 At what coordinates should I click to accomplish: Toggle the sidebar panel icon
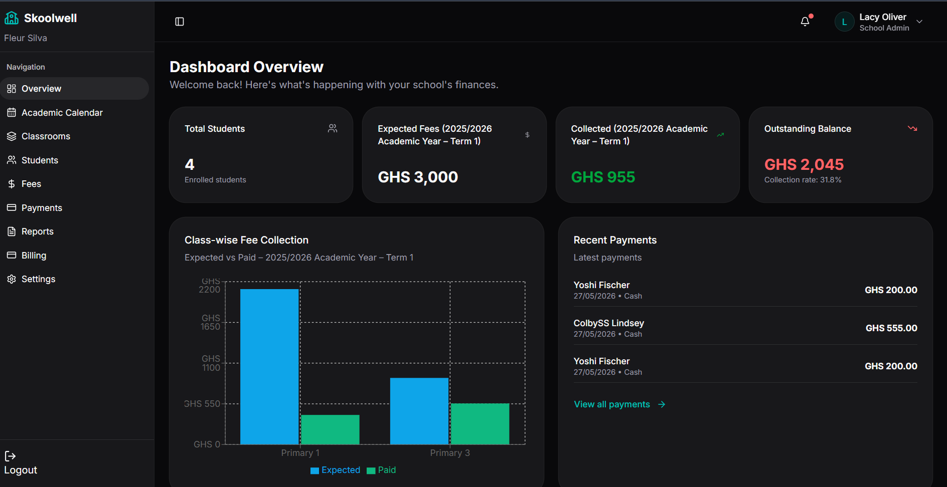point(180,22)
